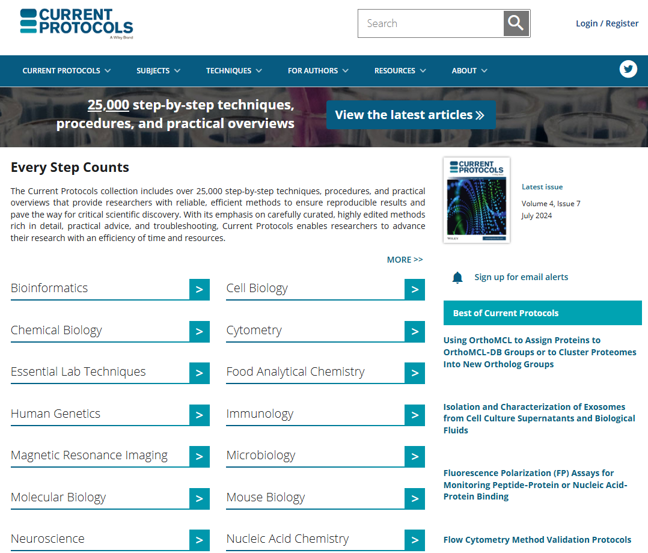648x553 pixels.
Task: Click into the Search text field
Action: click(430, 23)
